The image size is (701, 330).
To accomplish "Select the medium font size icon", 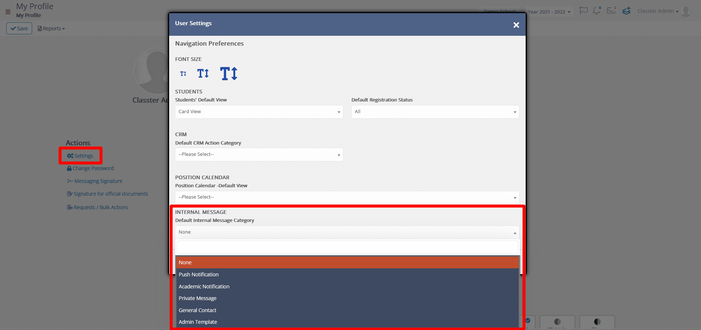I will coord(203,73).
